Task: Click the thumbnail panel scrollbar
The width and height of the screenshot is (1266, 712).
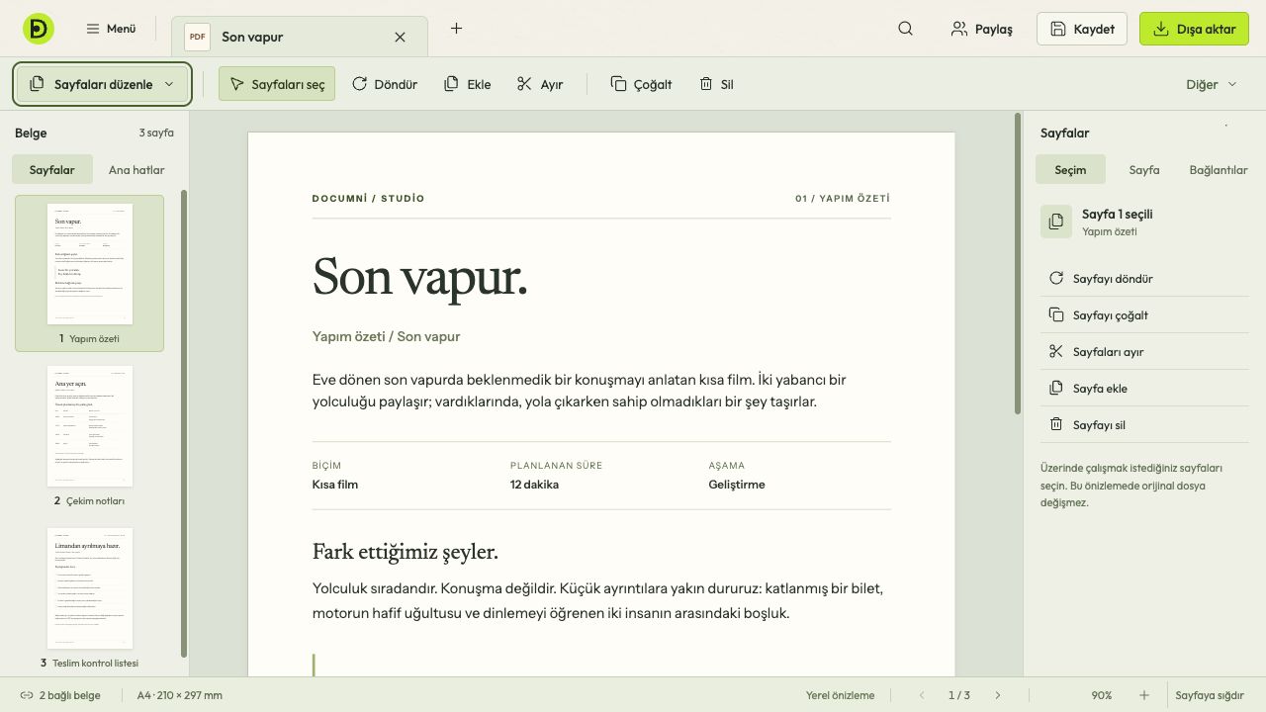Action: coord(184,423)
